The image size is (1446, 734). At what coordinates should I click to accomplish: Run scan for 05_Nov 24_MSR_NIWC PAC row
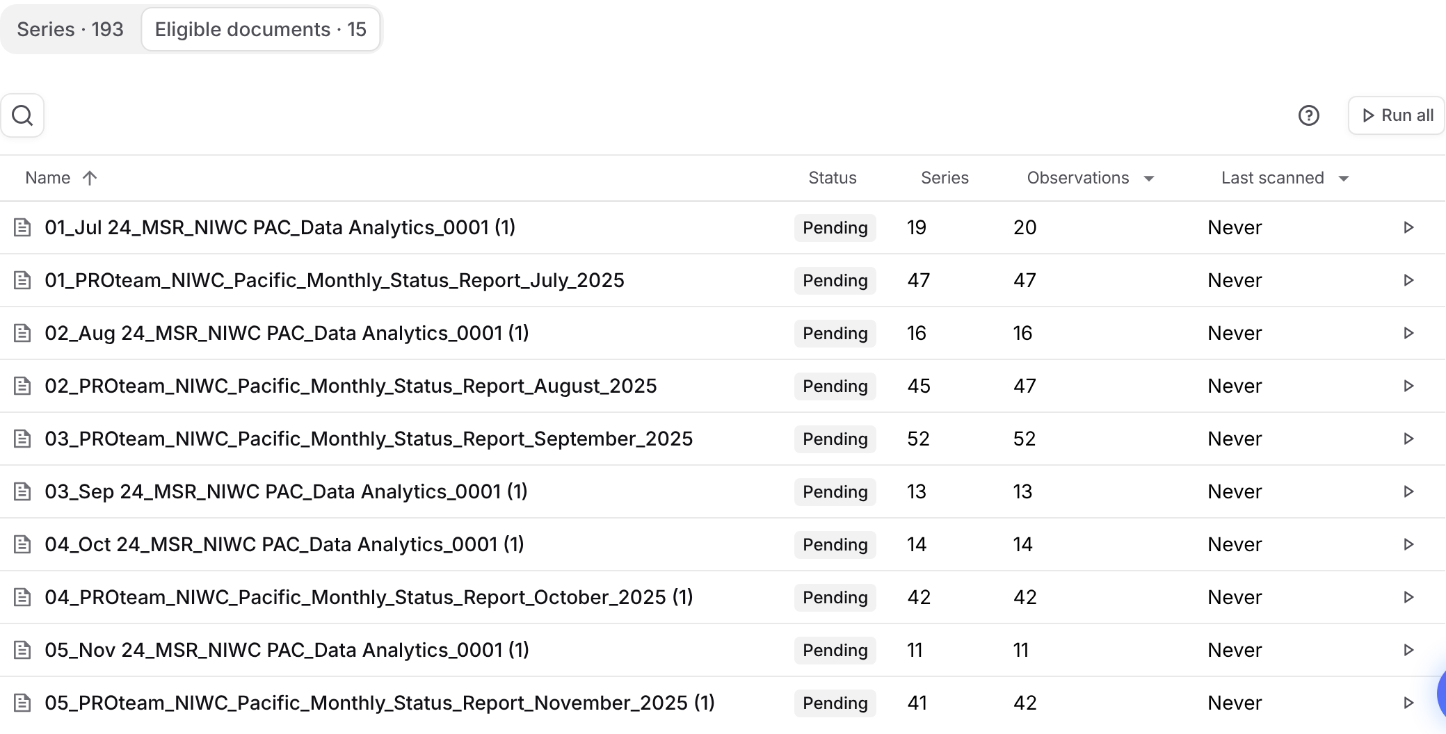(x=1408, y=650)
